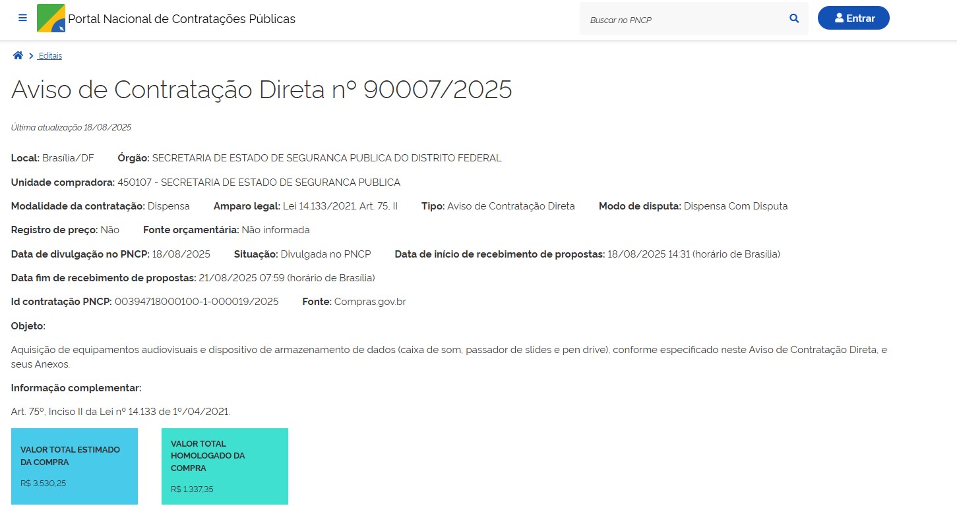Click the Órgão name Secretaria de Segurança
This screenshot has width=957, height=527.
[326, 158]
